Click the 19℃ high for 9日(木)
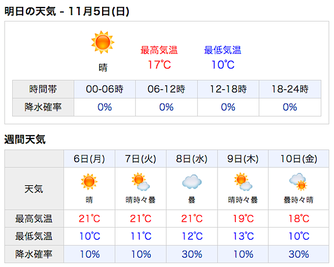This screenshot has height=267, width=334. click(x=244, y=218)
